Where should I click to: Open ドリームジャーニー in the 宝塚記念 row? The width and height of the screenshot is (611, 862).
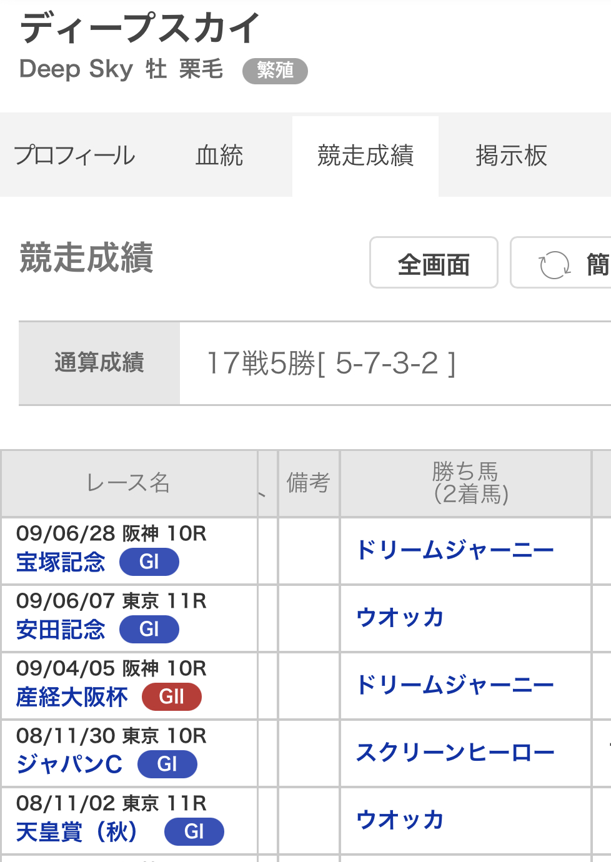pos(455,550)
